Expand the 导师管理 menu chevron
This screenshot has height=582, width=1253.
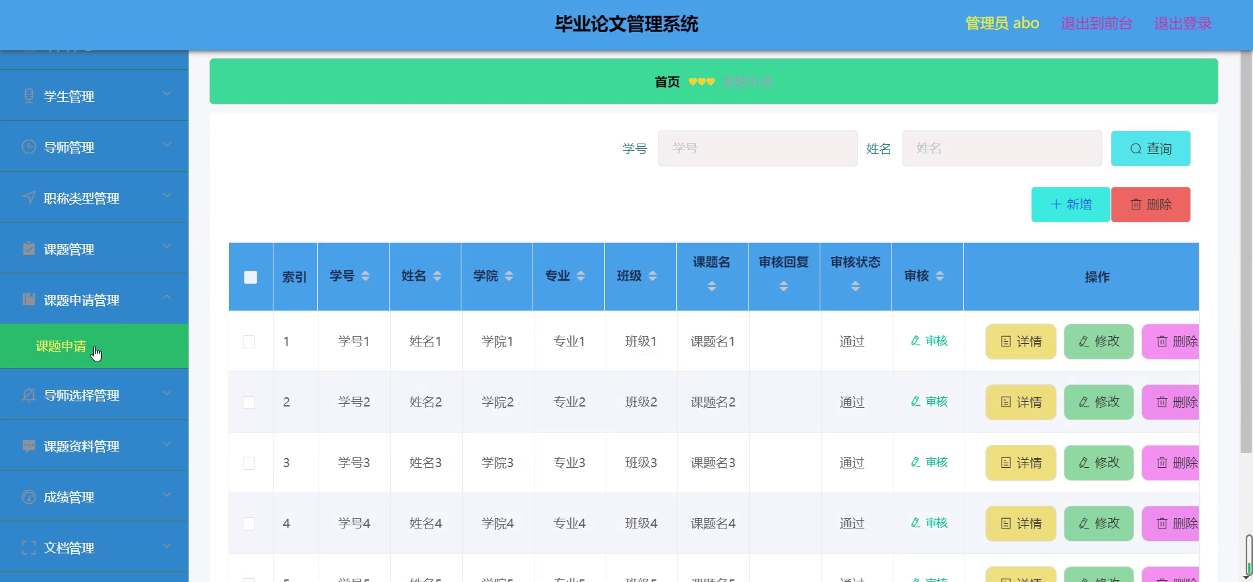tap(167, 145)
